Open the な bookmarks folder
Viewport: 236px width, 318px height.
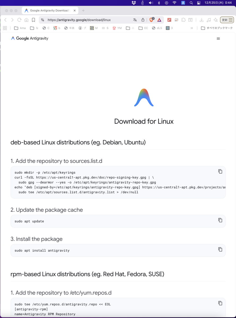point(34,28)
